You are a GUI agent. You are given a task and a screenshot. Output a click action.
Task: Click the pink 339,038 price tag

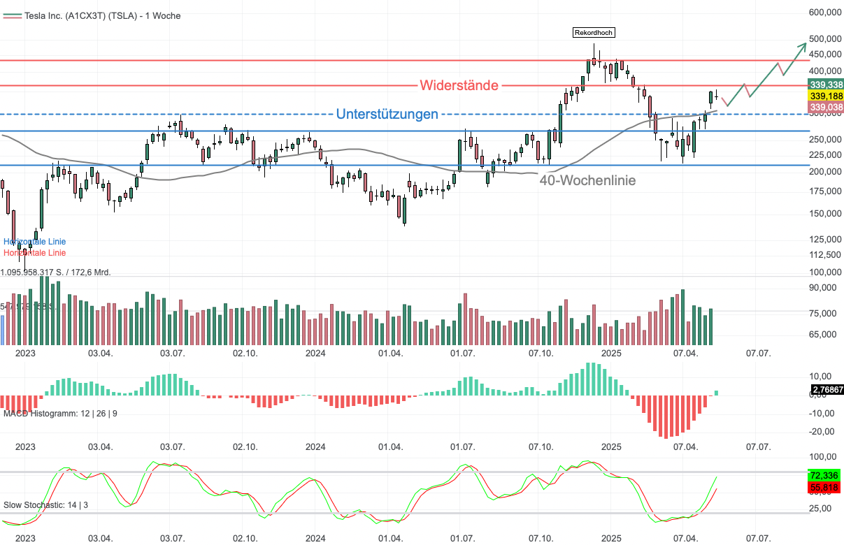tap(826, 107)
